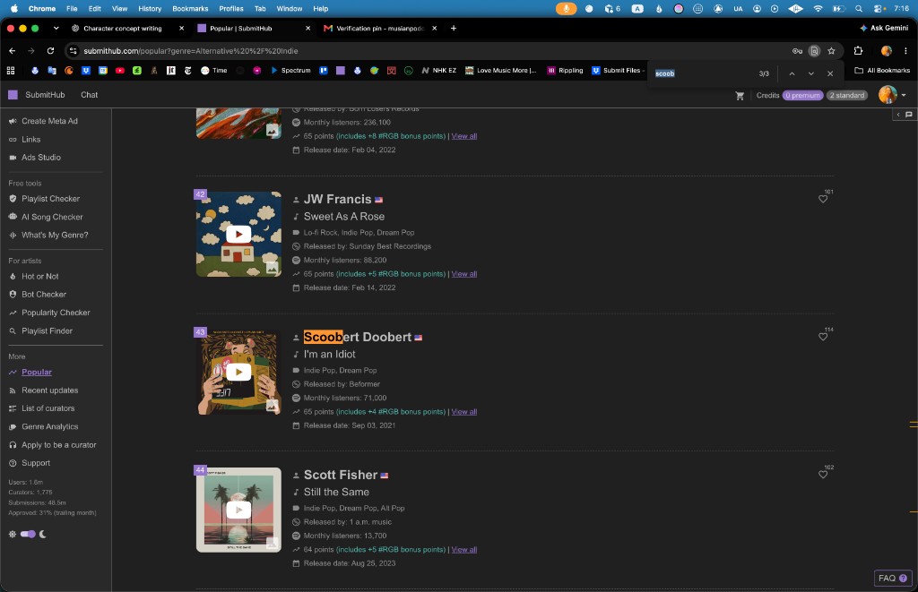Open the Popular link in sidebar

tap(36, 372)
